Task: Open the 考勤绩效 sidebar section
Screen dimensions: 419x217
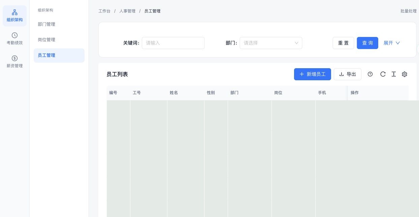Action: click(14, 39)
